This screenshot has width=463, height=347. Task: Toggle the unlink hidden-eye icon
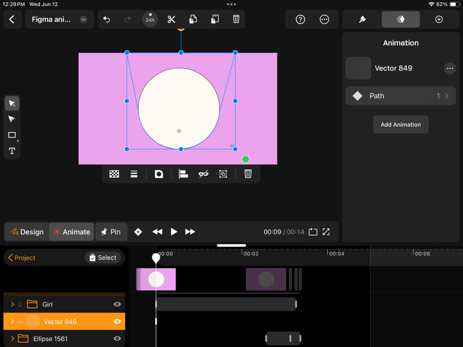coord(203,174)
